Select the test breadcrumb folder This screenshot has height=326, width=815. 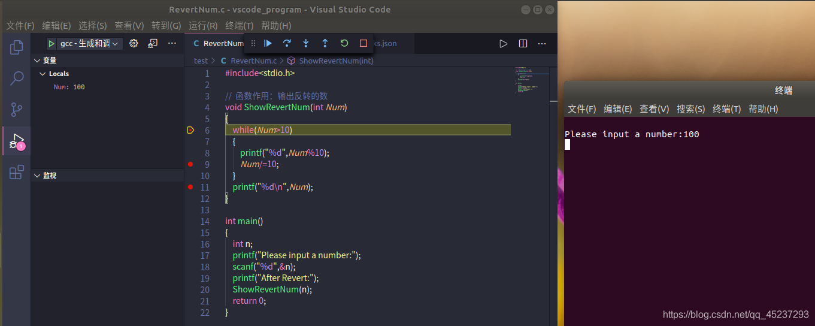click(201, 61)
